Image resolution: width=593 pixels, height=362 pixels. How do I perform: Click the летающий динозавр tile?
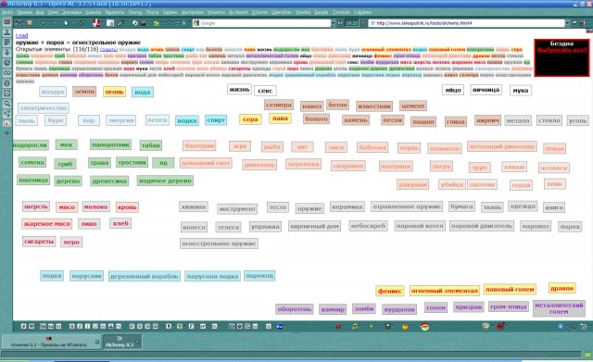(502, 146)
